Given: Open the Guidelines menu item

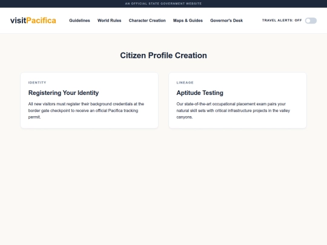Looking at the screenshot, I should 79,21.
